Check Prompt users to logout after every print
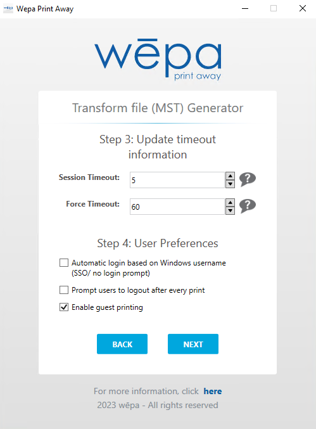 64,290
